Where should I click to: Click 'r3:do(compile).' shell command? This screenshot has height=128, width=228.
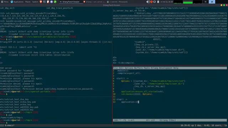click(x=126, y=63)
